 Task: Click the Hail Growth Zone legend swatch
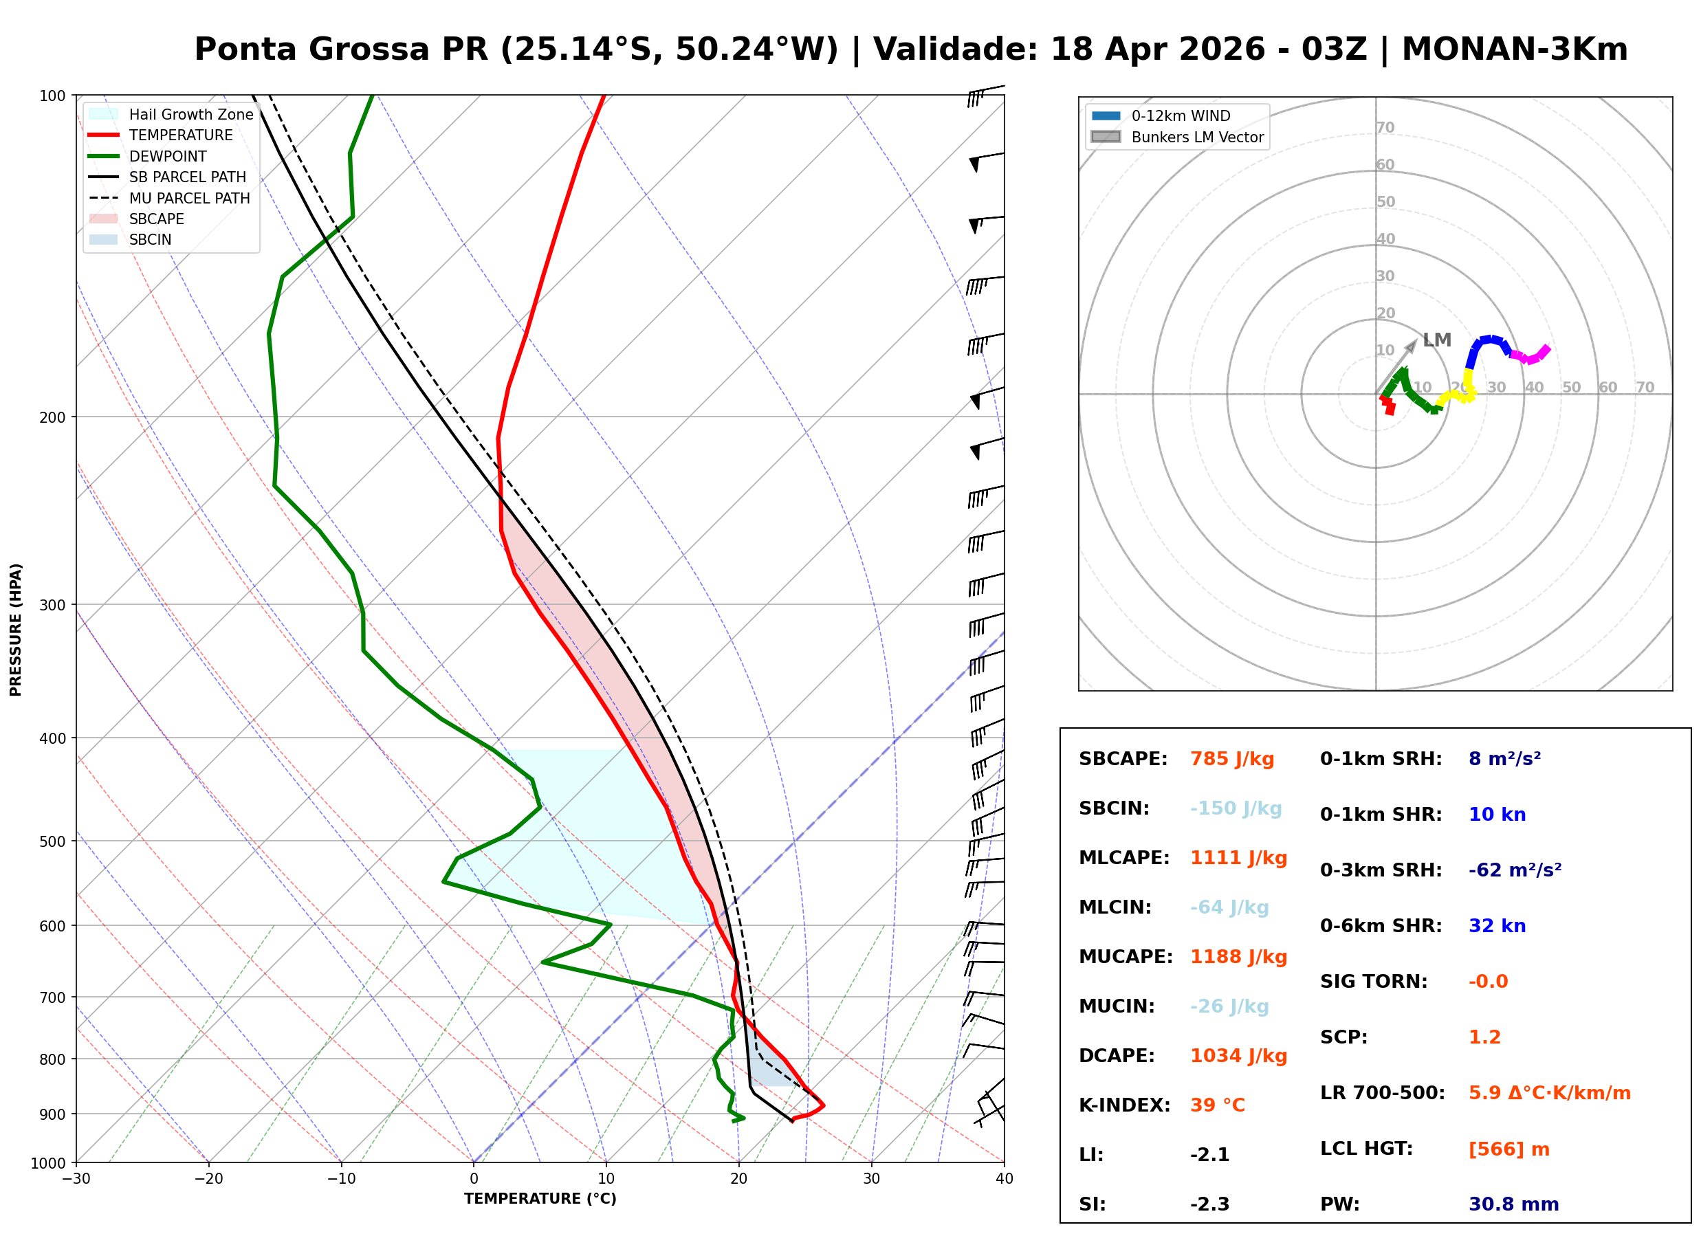pyautogui.click(x=104, y=114)
